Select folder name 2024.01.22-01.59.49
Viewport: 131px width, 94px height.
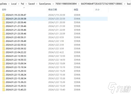(x=16, y=41)
